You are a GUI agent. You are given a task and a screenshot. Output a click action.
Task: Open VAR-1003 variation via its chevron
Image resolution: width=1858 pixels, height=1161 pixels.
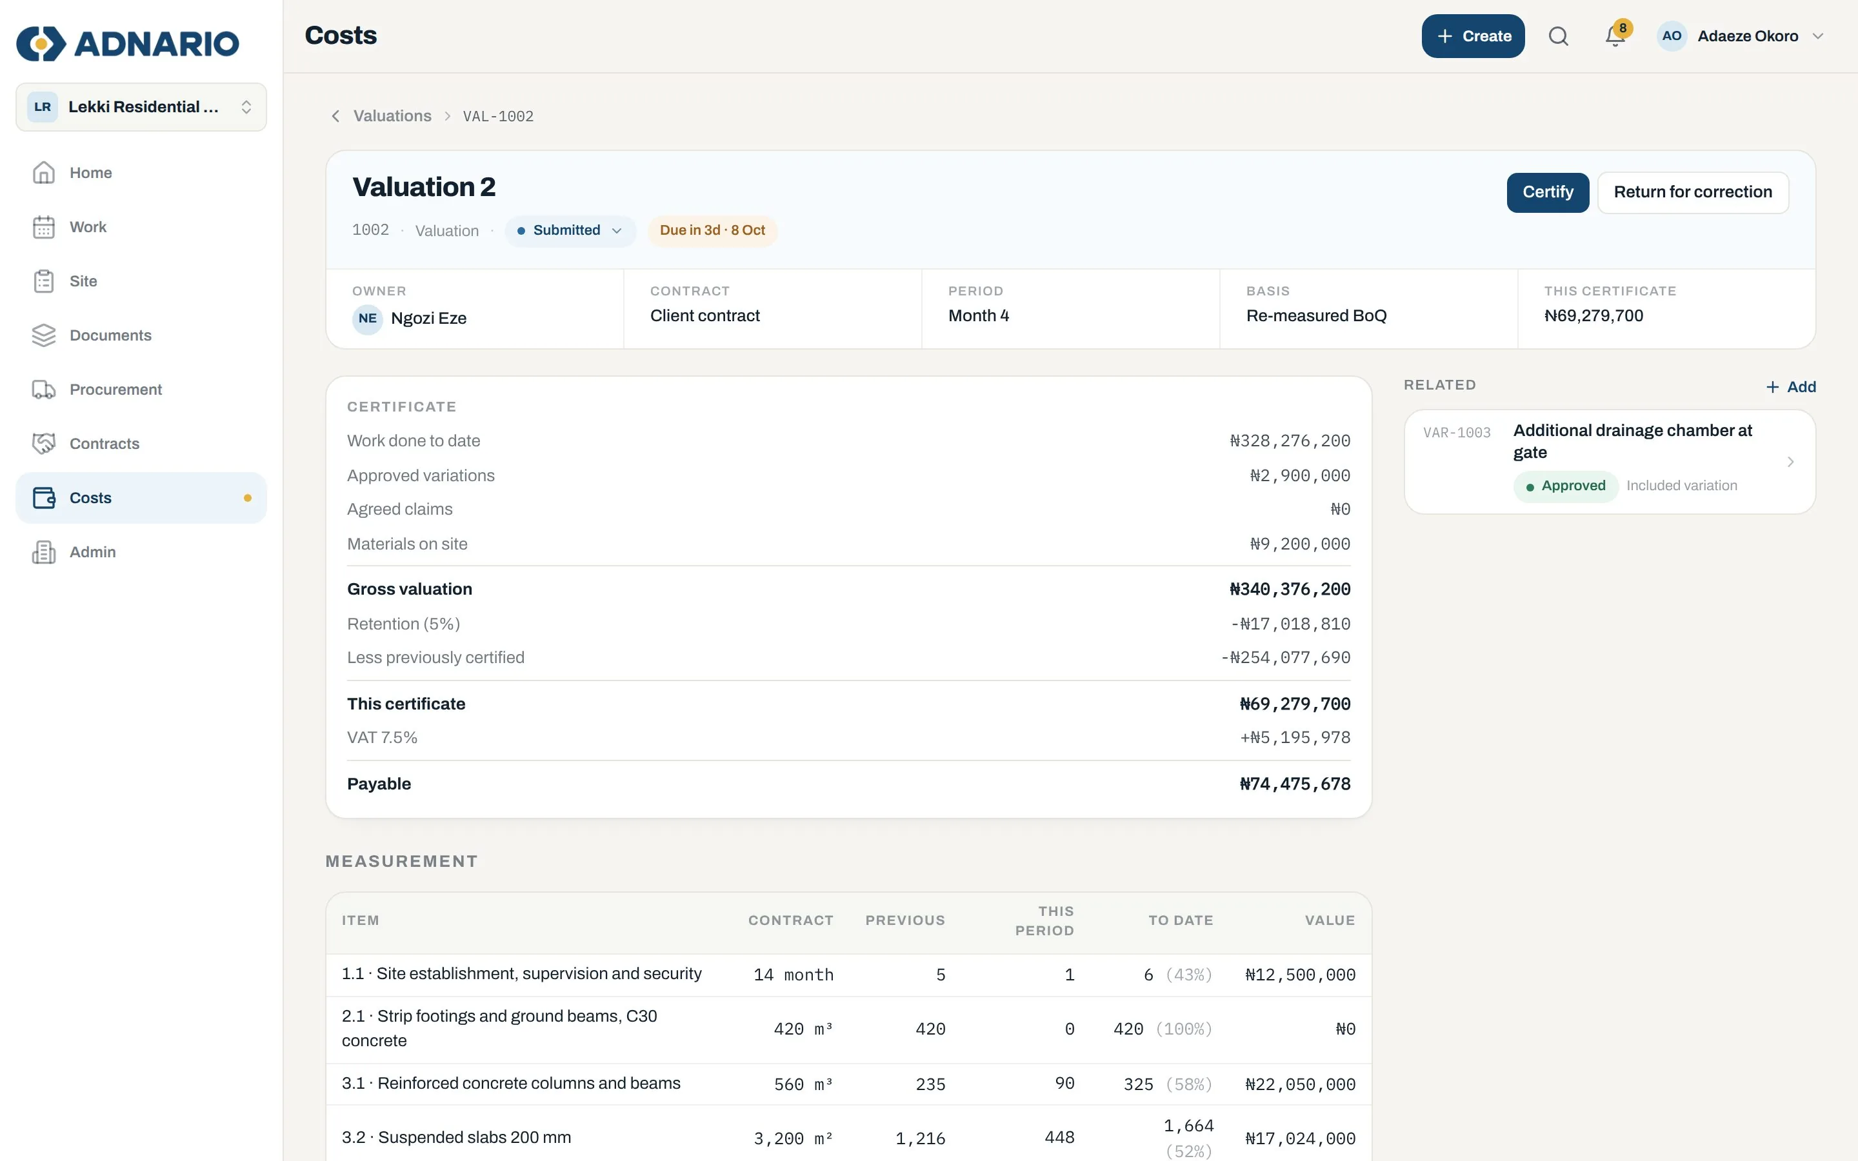[x=1790, y=461]
